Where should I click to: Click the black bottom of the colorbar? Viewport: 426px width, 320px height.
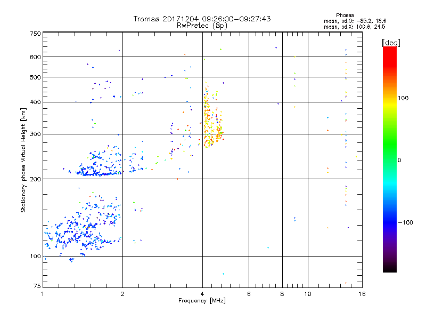[390, 268]
